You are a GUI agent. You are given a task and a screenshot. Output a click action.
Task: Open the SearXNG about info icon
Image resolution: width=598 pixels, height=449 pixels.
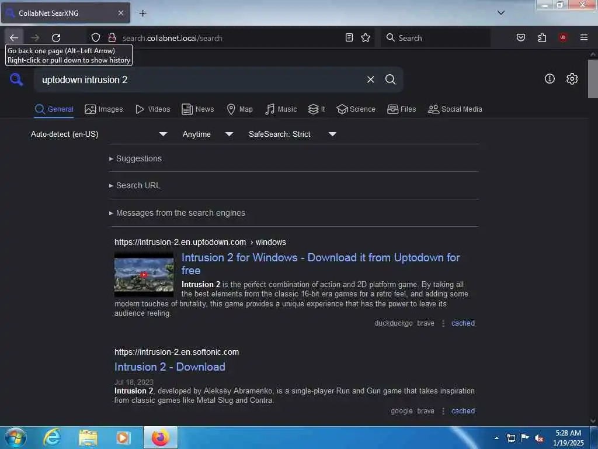550,79
